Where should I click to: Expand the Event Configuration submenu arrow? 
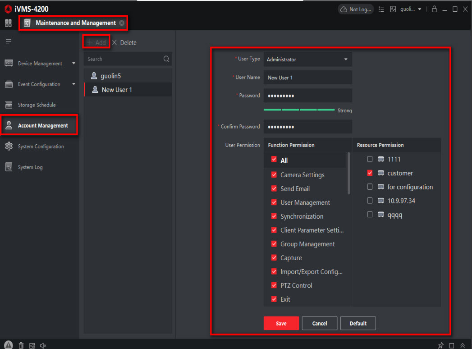tap(74, 84)
